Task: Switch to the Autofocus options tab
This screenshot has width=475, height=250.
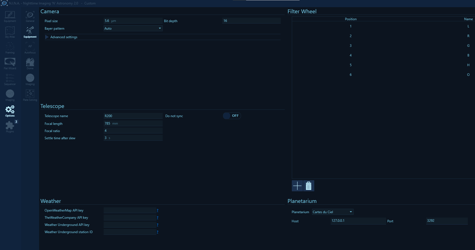Action: click(30, 48)
